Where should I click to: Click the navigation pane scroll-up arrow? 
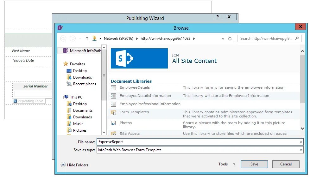pyautogui.click(x=104, y=47)
